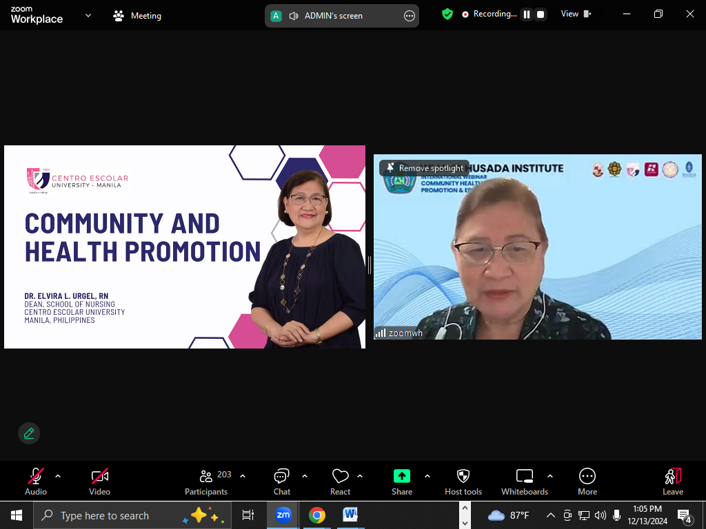Expand the Whiteboards options arrow
706x529 pixels.
pyautogui.click(x=549, y=476)
